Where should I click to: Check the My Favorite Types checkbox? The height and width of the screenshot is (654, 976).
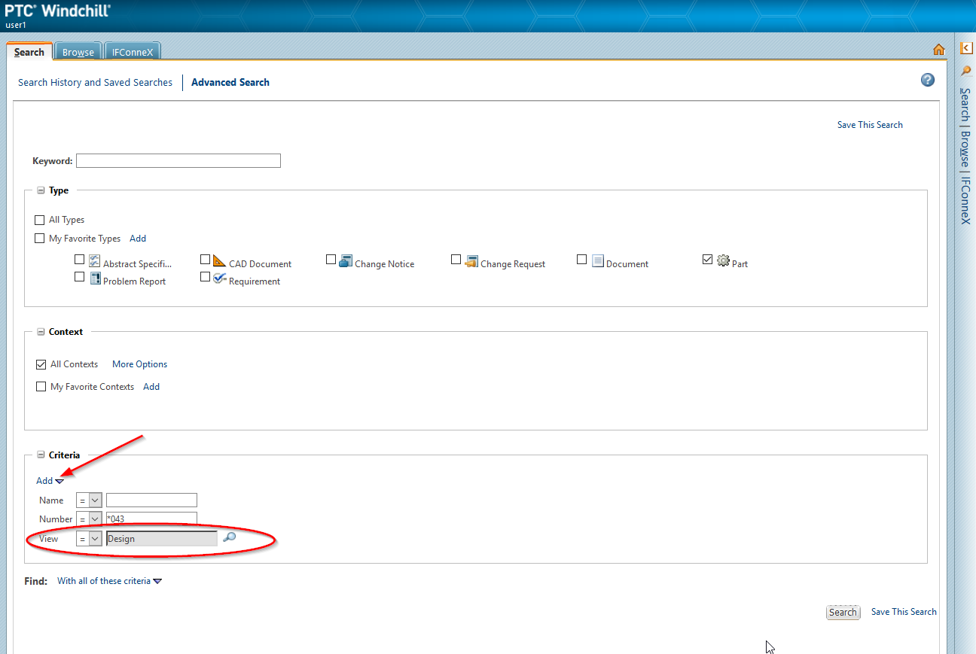pyautogui.click(x=40, y=239)
